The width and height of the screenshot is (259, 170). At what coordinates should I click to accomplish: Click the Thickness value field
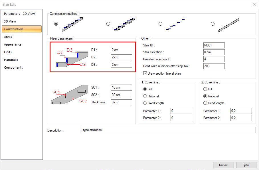(122, 102)
